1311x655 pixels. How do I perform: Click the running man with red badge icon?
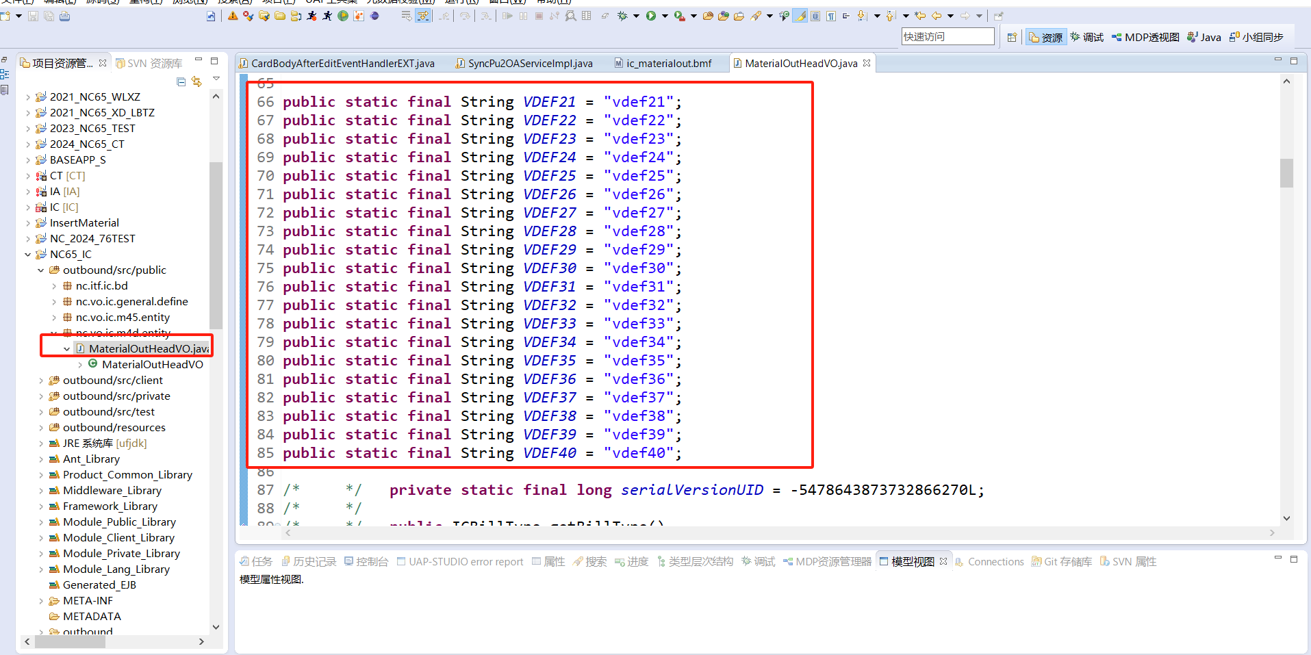(311, 16)
